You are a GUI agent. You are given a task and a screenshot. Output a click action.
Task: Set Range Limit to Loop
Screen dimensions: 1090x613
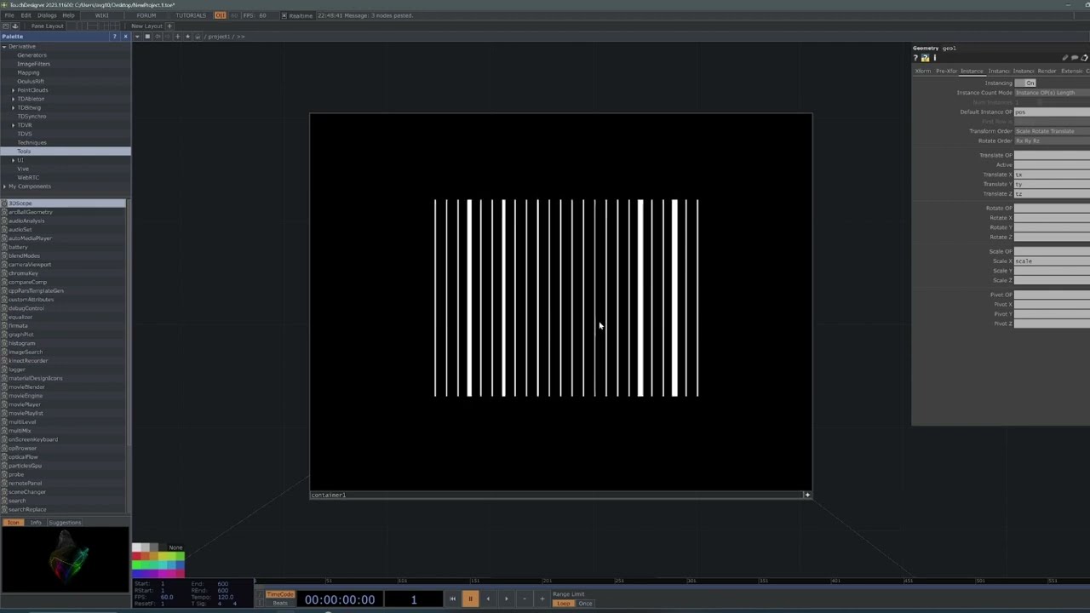coord(564,603)
